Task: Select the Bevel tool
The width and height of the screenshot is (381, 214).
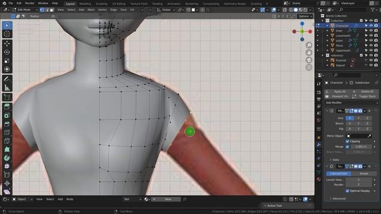Action: [7, 124]
